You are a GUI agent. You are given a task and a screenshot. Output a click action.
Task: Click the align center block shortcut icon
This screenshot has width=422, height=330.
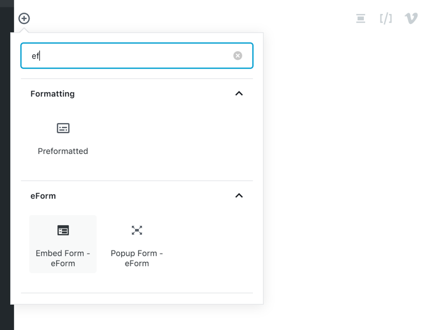point(361,18)
